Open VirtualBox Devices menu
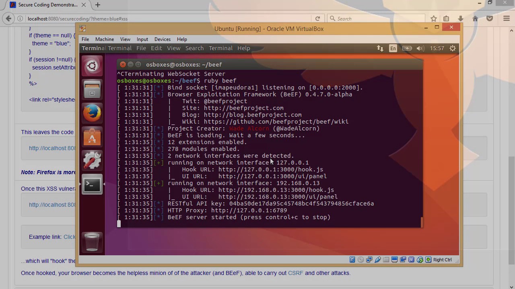The height and width of the screenshot is (289, 515). click(163, 39)
